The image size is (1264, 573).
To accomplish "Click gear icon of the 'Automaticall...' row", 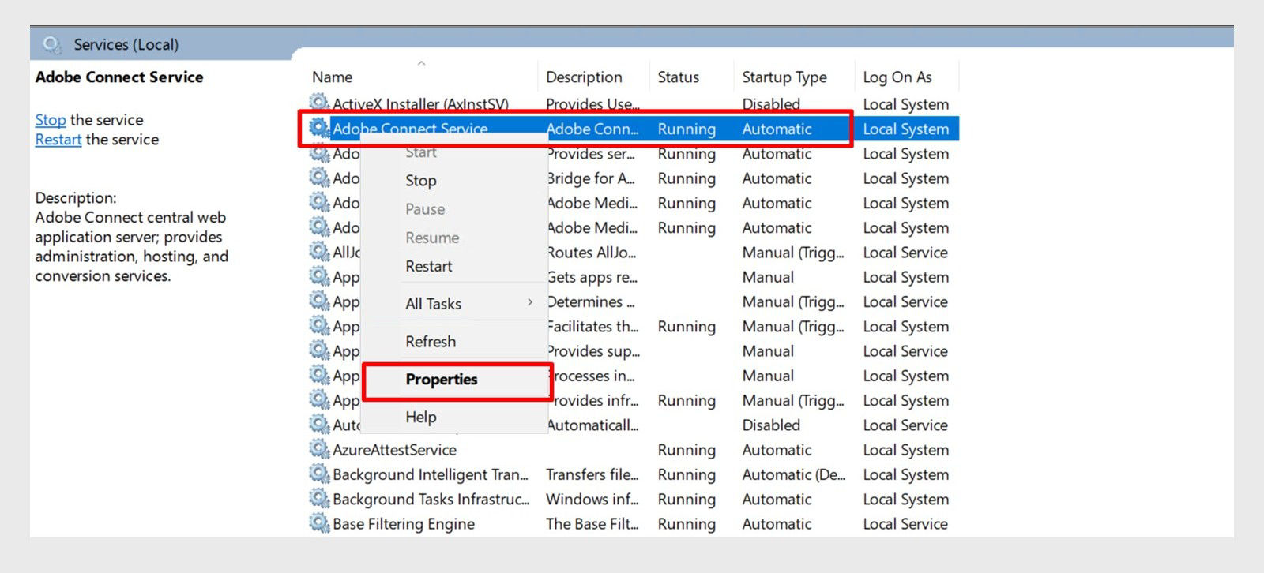I will [319, 424].
